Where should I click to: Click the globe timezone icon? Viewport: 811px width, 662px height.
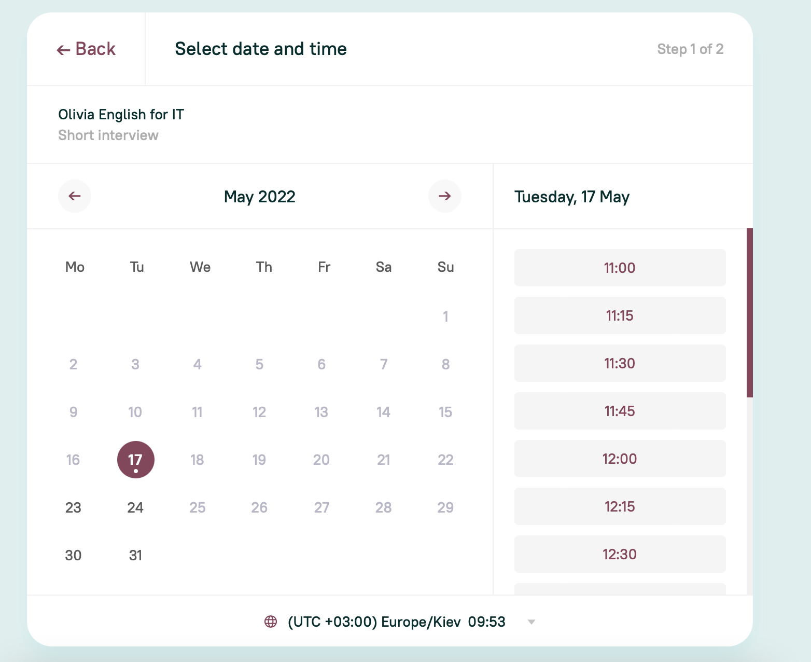coord(271,622)
